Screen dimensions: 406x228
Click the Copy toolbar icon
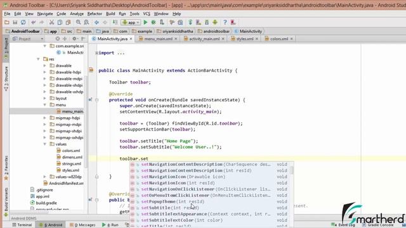60,23
